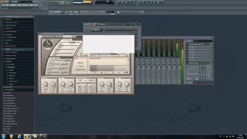The image size is (247, 139).
Task: Expand the Plugin presets folder
Action: click(x=10, y=56)
